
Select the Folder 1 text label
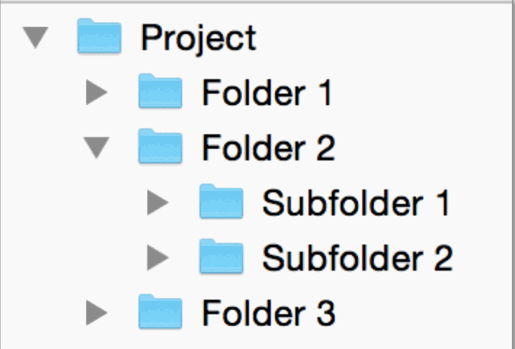(267, 93)
